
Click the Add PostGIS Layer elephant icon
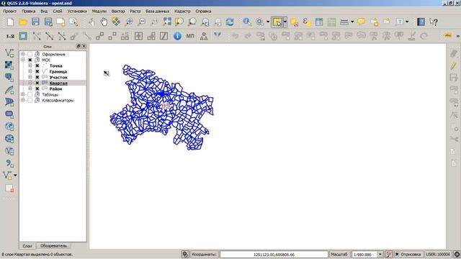click(x=9, y=77)
